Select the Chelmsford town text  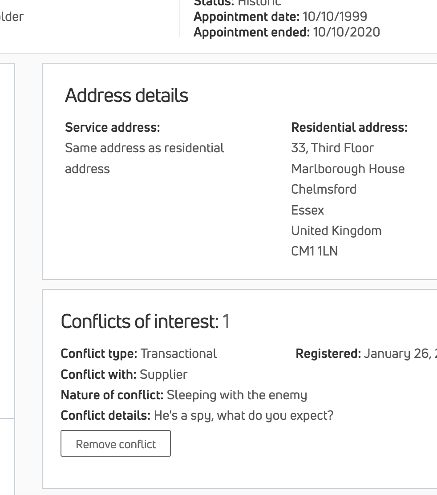pos(324,190)
